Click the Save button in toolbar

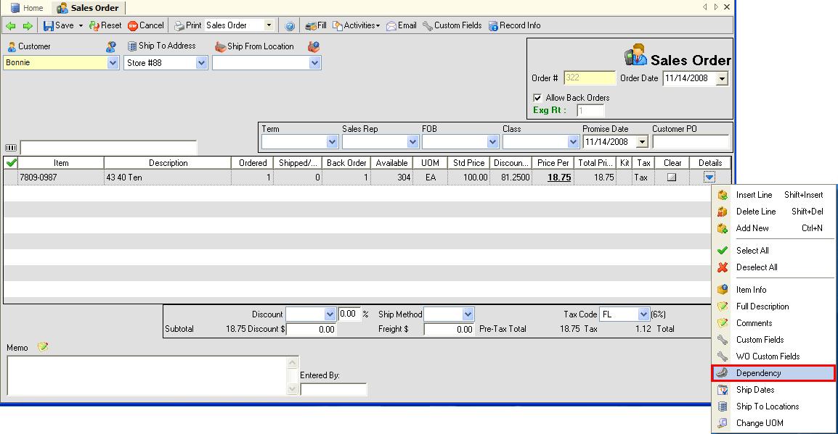58,25
